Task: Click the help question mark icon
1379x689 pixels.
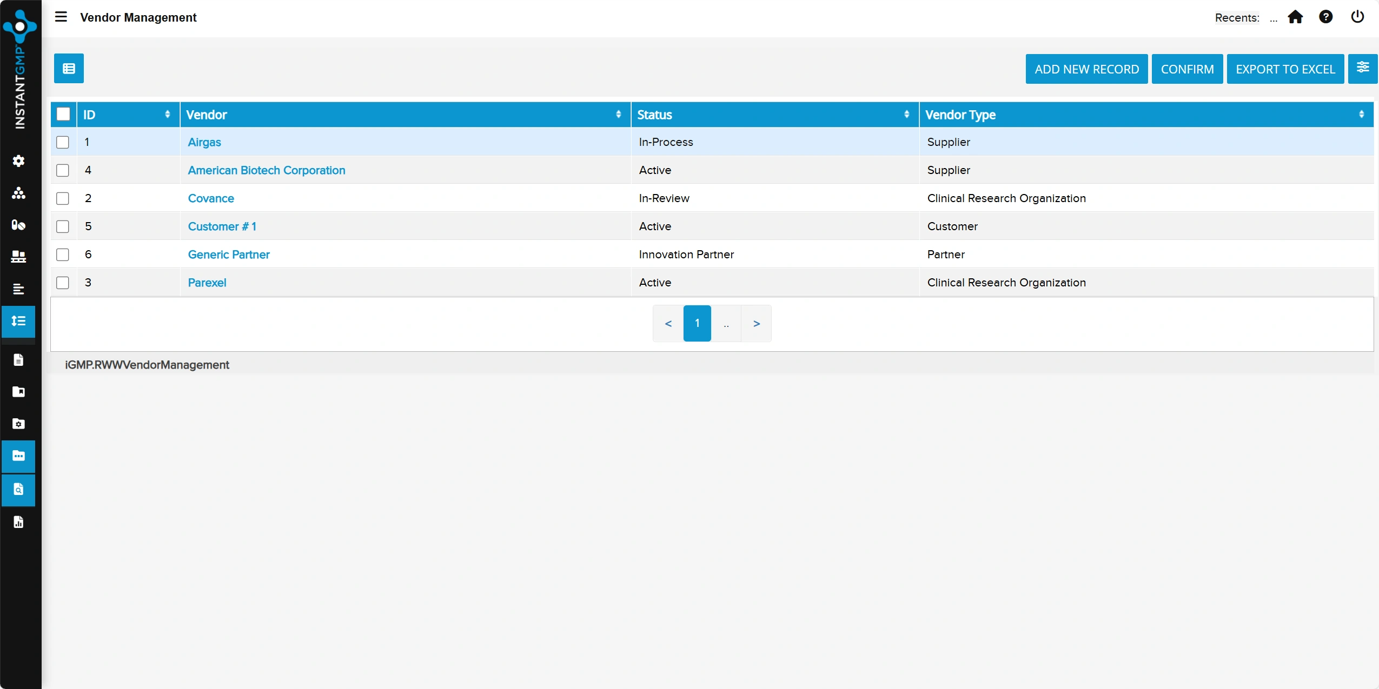Action: coord(1327,17)
